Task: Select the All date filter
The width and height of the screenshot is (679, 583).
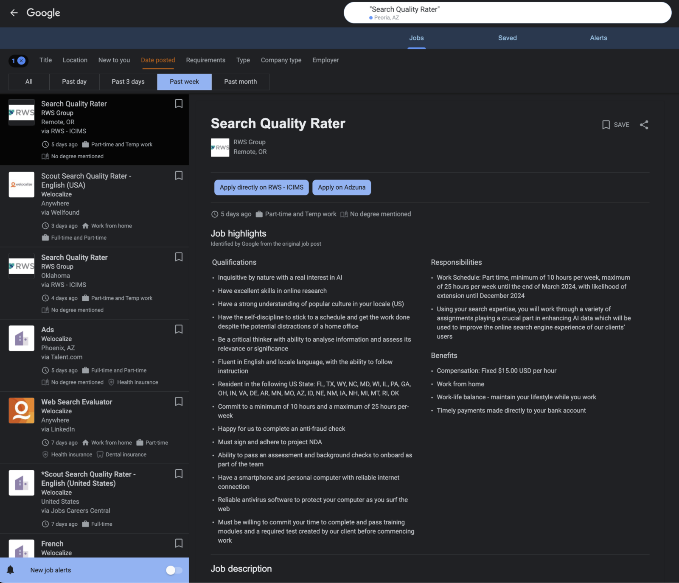Action: coord(29,82)
